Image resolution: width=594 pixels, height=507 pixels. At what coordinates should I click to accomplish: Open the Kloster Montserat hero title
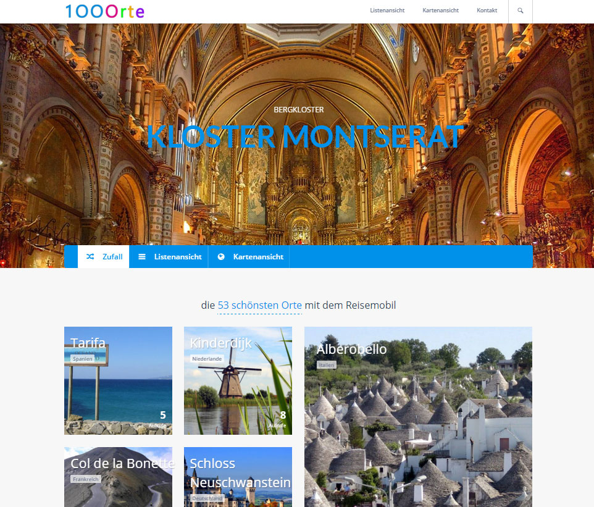305,136
